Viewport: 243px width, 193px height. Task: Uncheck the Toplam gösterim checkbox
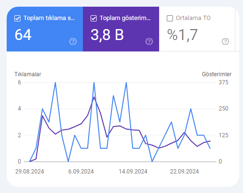93,18
